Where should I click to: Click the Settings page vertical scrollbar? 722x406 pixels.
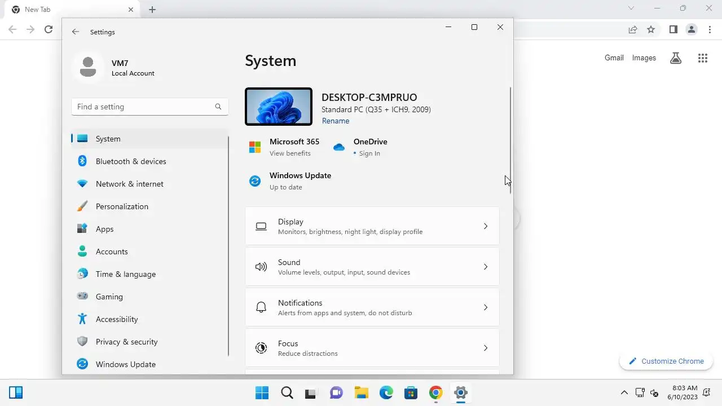[x=511, y=140]
